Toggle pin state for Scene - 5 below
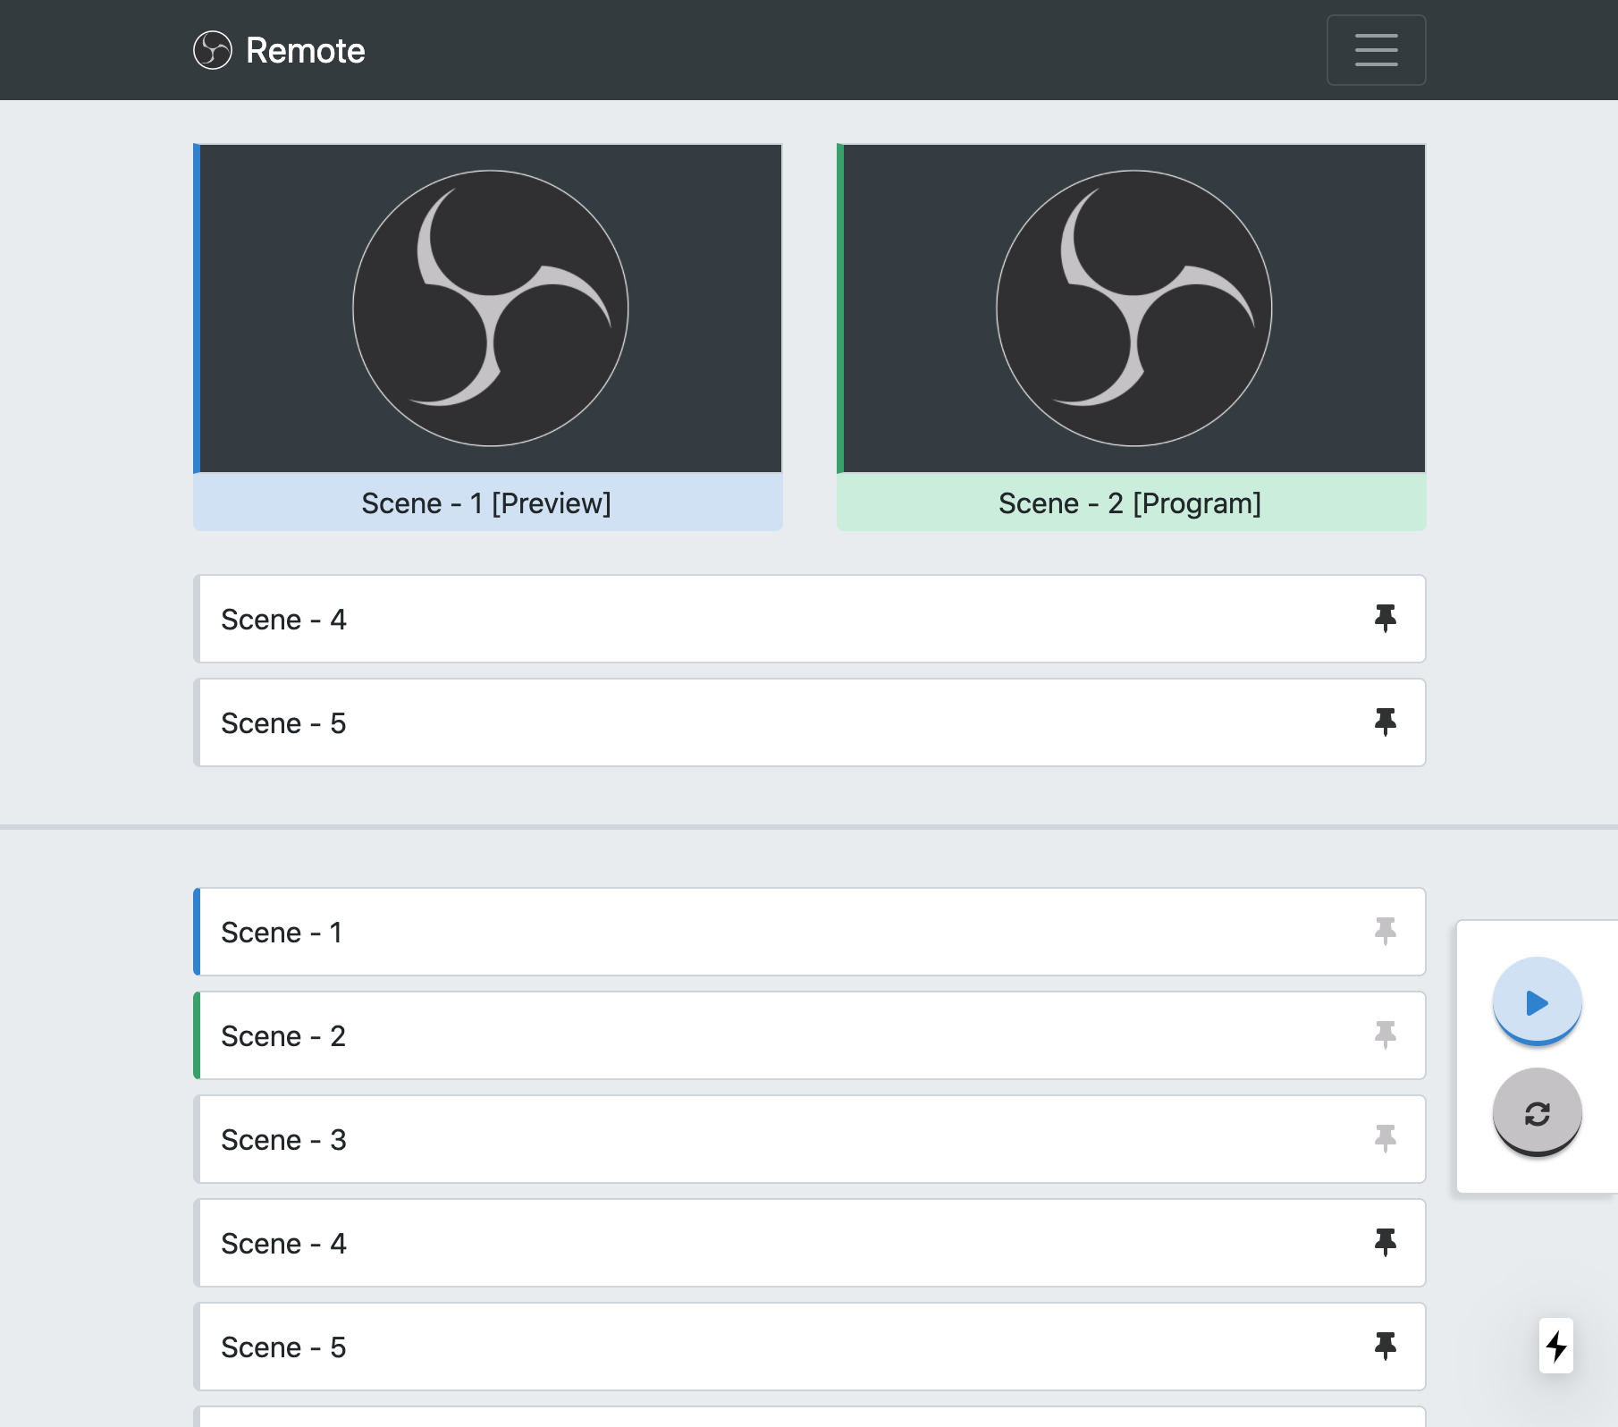This screenshot has height=1427, width=1618. pos(1386,1347)
